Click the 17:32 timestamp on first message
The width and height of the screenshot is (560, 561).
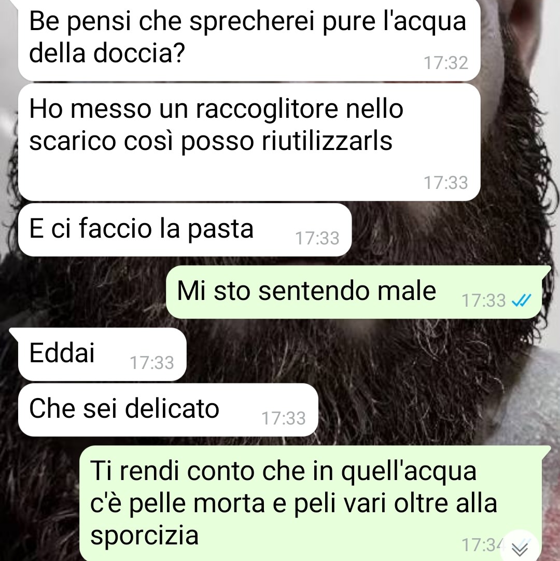click(x=445, y=63)
